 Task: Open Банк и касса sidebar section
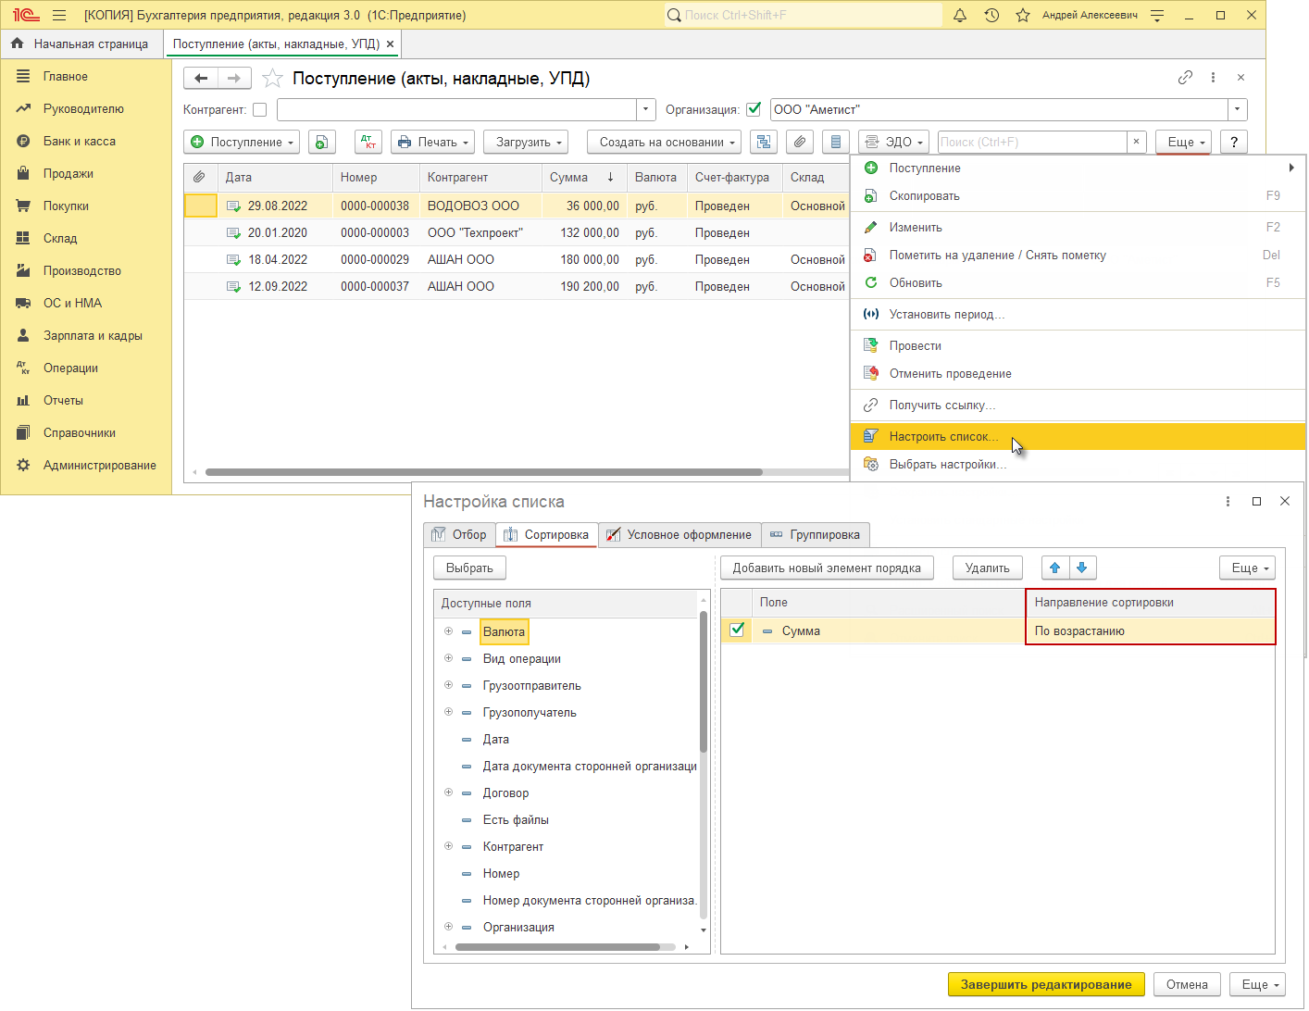click(80, 141)
